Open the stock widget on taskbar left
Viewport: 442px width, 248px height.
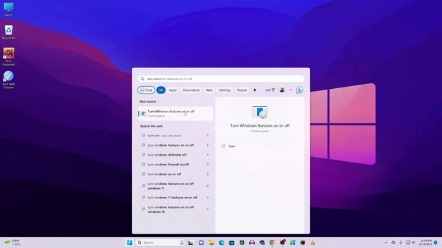12,242
